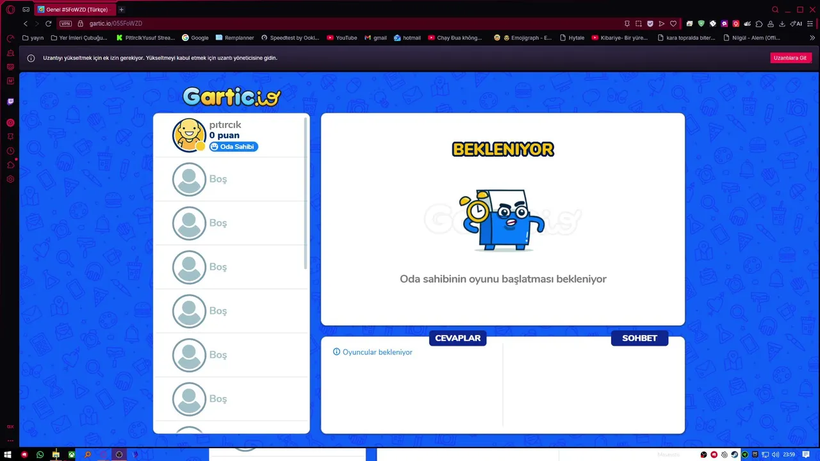Click the taskbar clock showing 23:59

coord(789,455)
